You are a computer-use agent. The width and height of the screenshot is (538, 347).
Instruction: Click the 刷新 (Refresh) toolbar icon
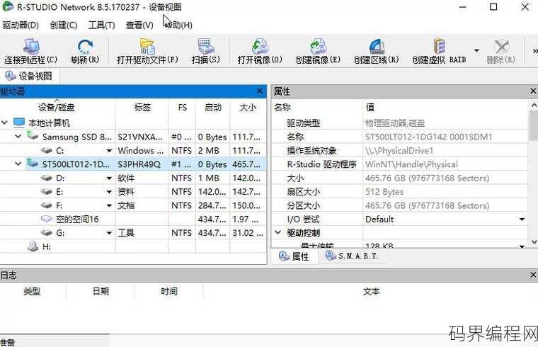coord(85,47)
